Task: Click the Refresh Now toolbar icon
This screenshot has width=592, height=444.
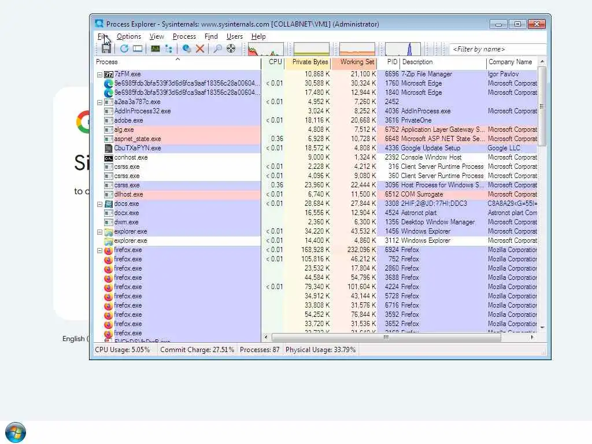Action: coord(124,49)
